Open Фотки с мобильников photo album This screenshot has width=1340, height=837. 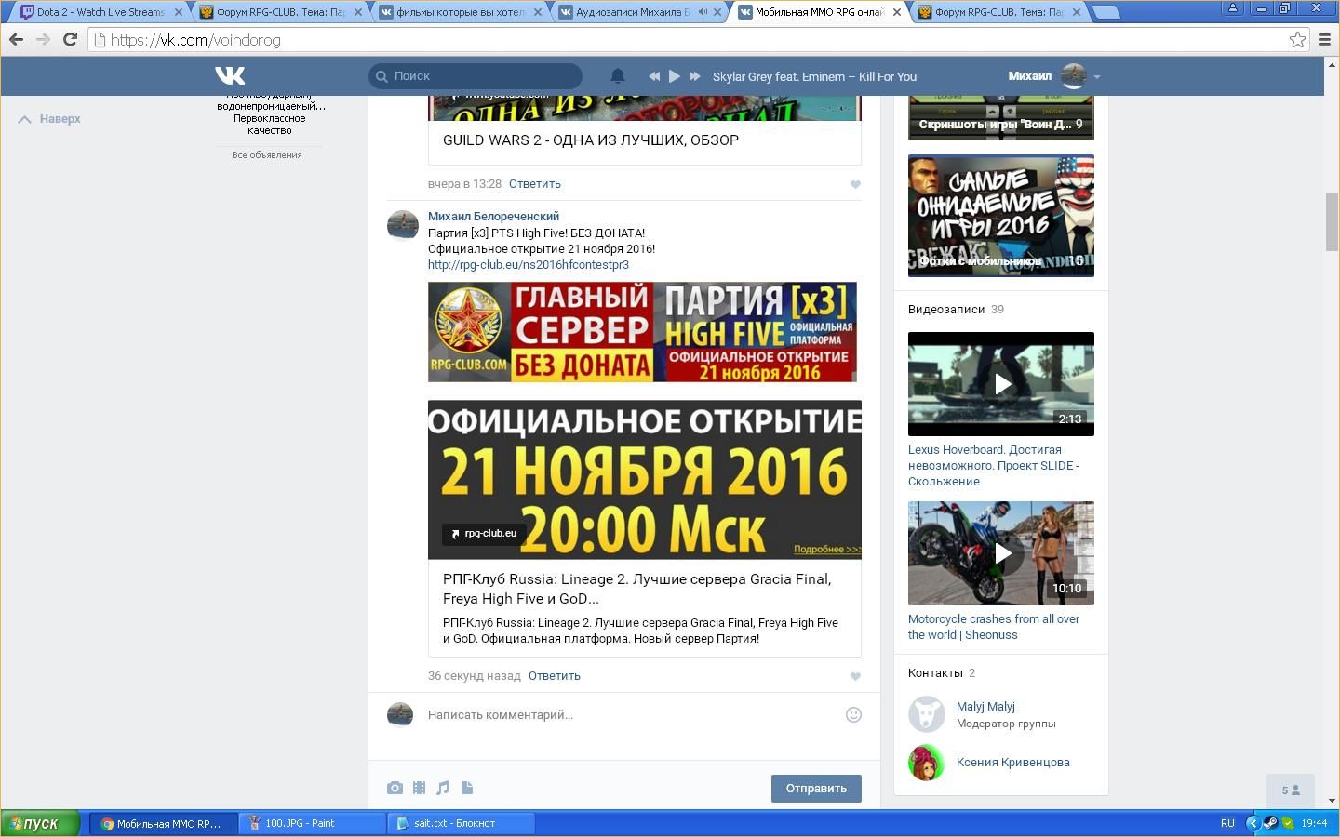coord(1001,216)
